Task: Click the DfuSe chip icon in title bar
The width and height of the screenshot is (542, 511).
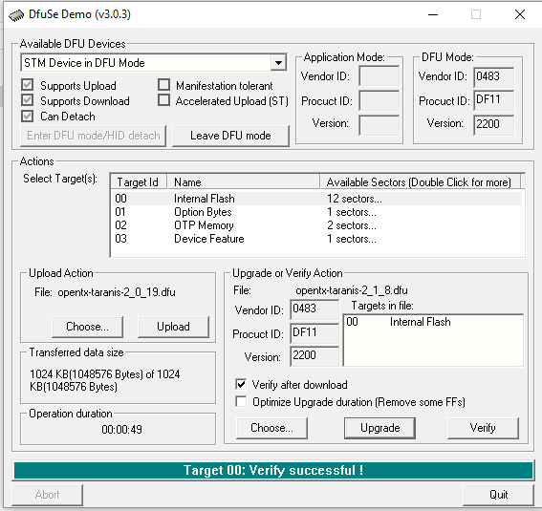Action: click(16, 15)
